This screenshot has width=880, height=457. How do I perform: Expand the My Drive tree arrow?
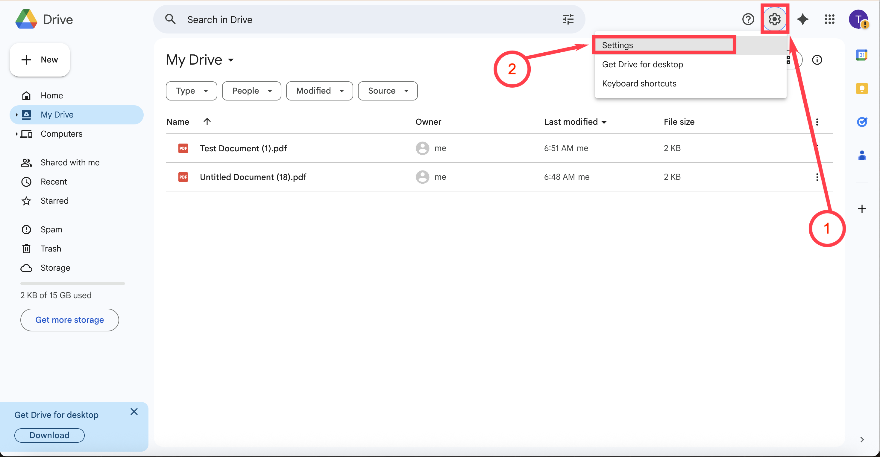(16, 115)
